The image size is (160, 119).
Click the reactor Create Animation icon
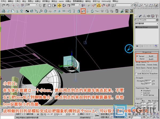pyautogui.click(x=131, y=11)
